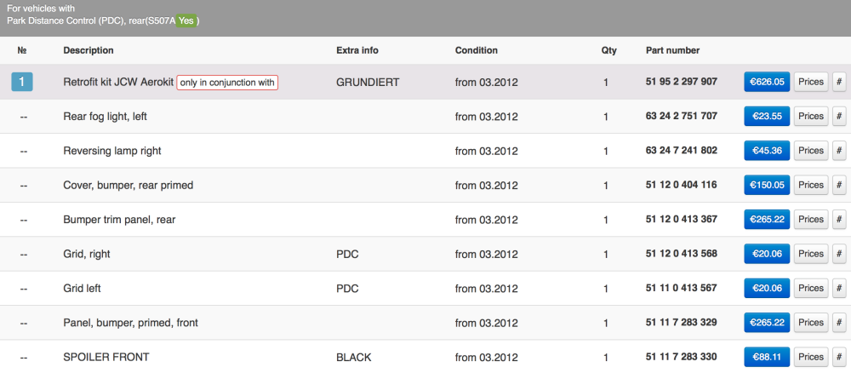
Task: Open Prices for SPOILER FRONT
Action: click(811, 357)
